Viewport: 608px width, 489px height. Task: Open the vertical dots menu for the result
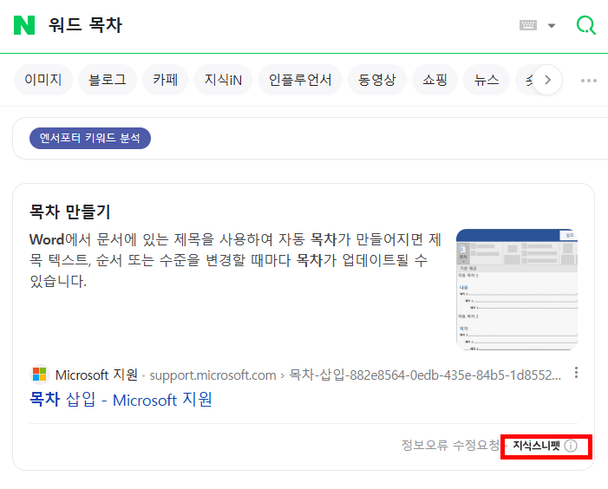[x=576, y=372]
